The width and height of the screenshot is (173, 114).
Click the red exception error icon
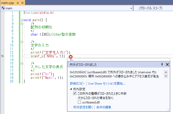pos(71,57)
